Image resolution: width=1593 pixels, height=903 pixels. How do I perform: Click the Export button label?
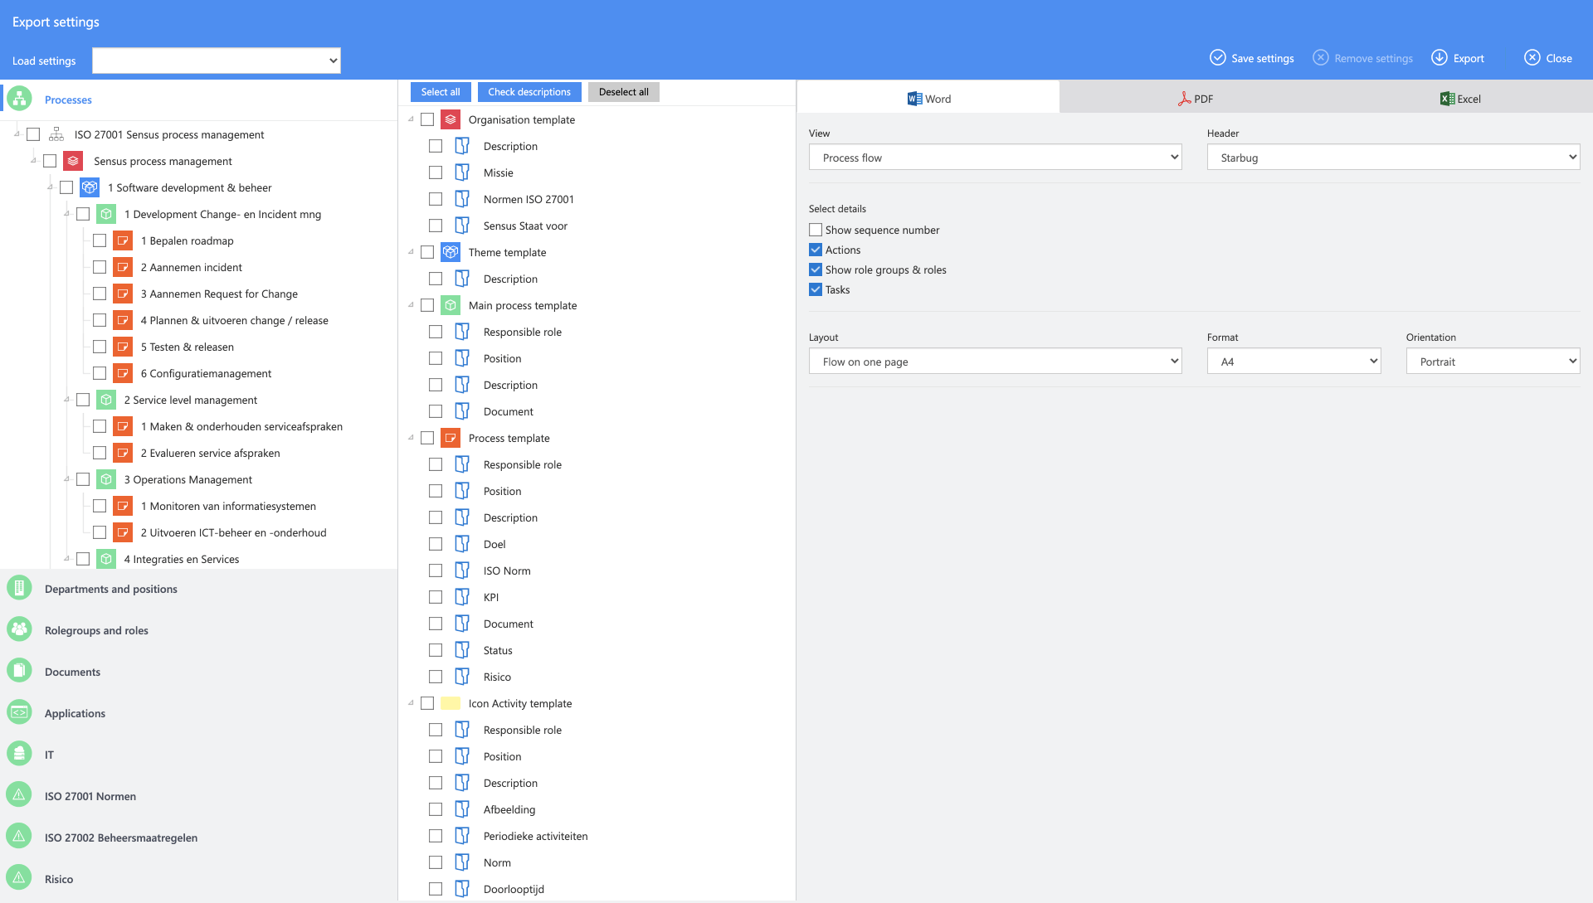[x=1469, y=58]
